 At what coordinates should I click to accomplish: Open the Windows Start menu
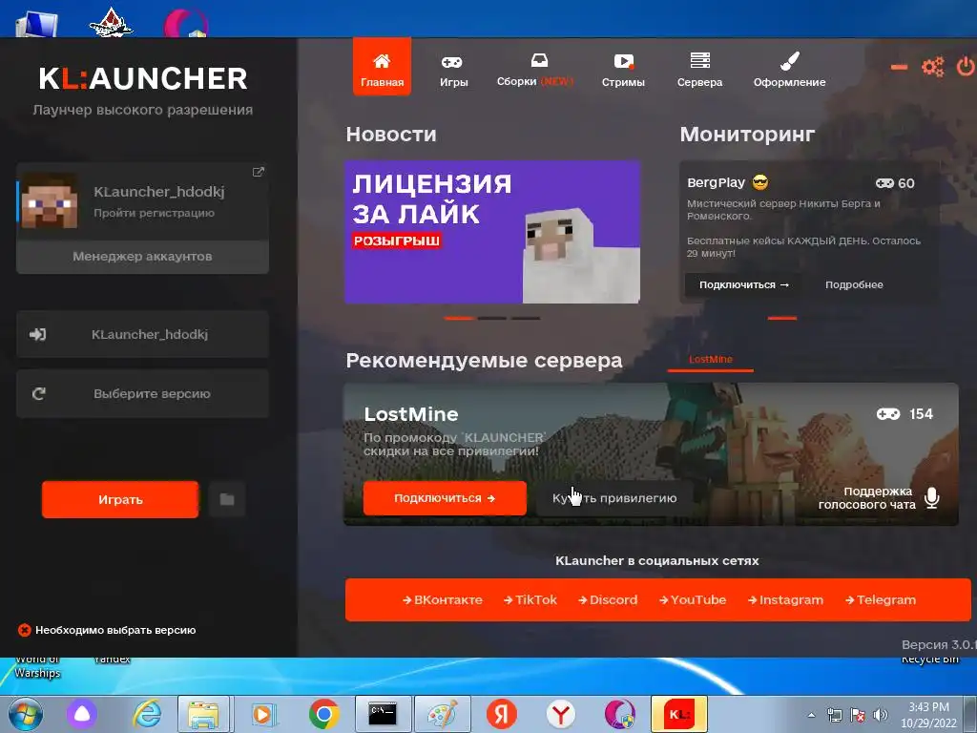pyautogui.click(x=25, y=714)
